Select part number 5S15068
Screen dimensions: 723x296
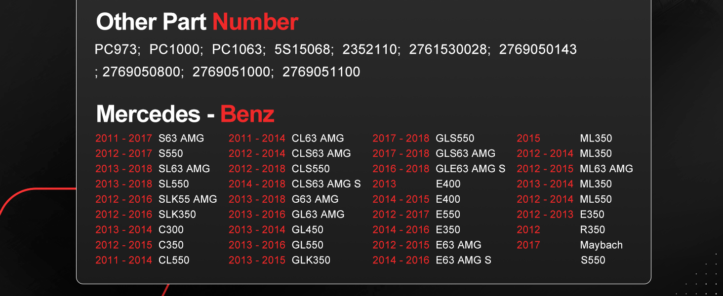(303, 49)
